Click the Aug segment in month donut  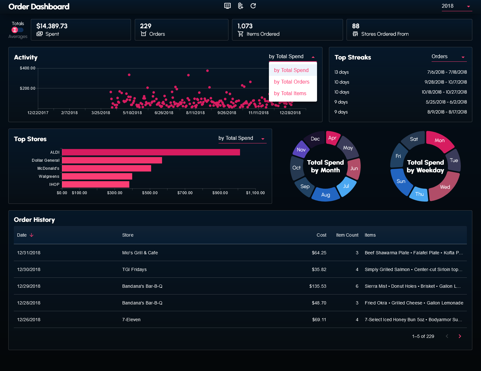326,195
